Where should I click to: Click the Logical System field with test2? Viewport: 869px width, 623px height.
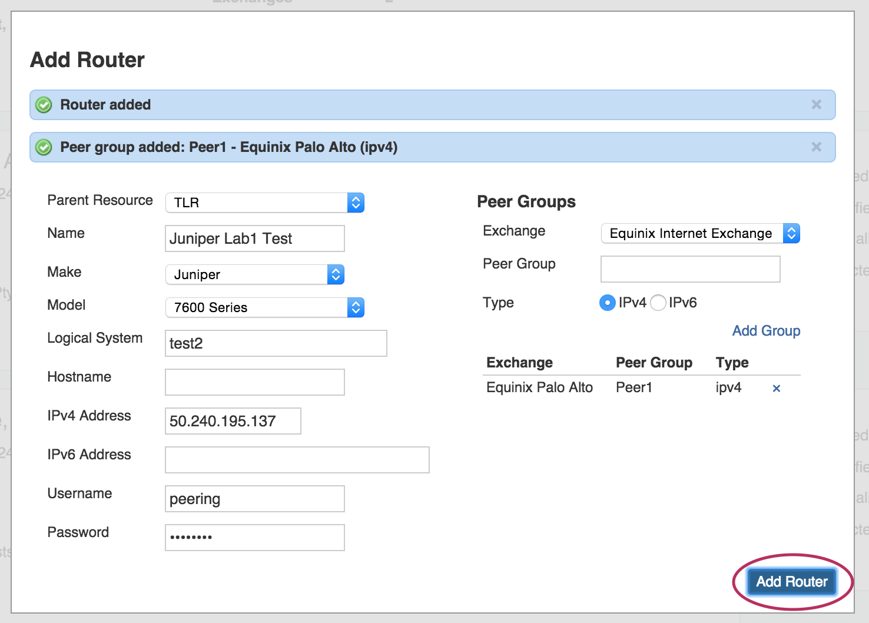point(276,343)
